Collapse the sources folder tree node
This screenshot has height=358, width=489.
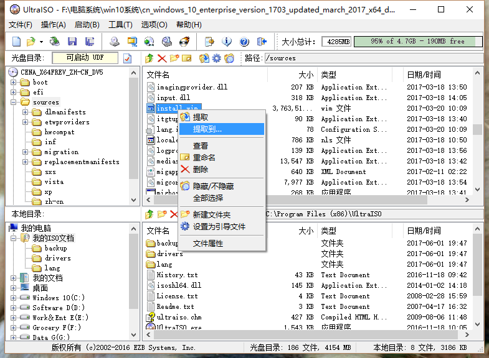click(14, 103)
